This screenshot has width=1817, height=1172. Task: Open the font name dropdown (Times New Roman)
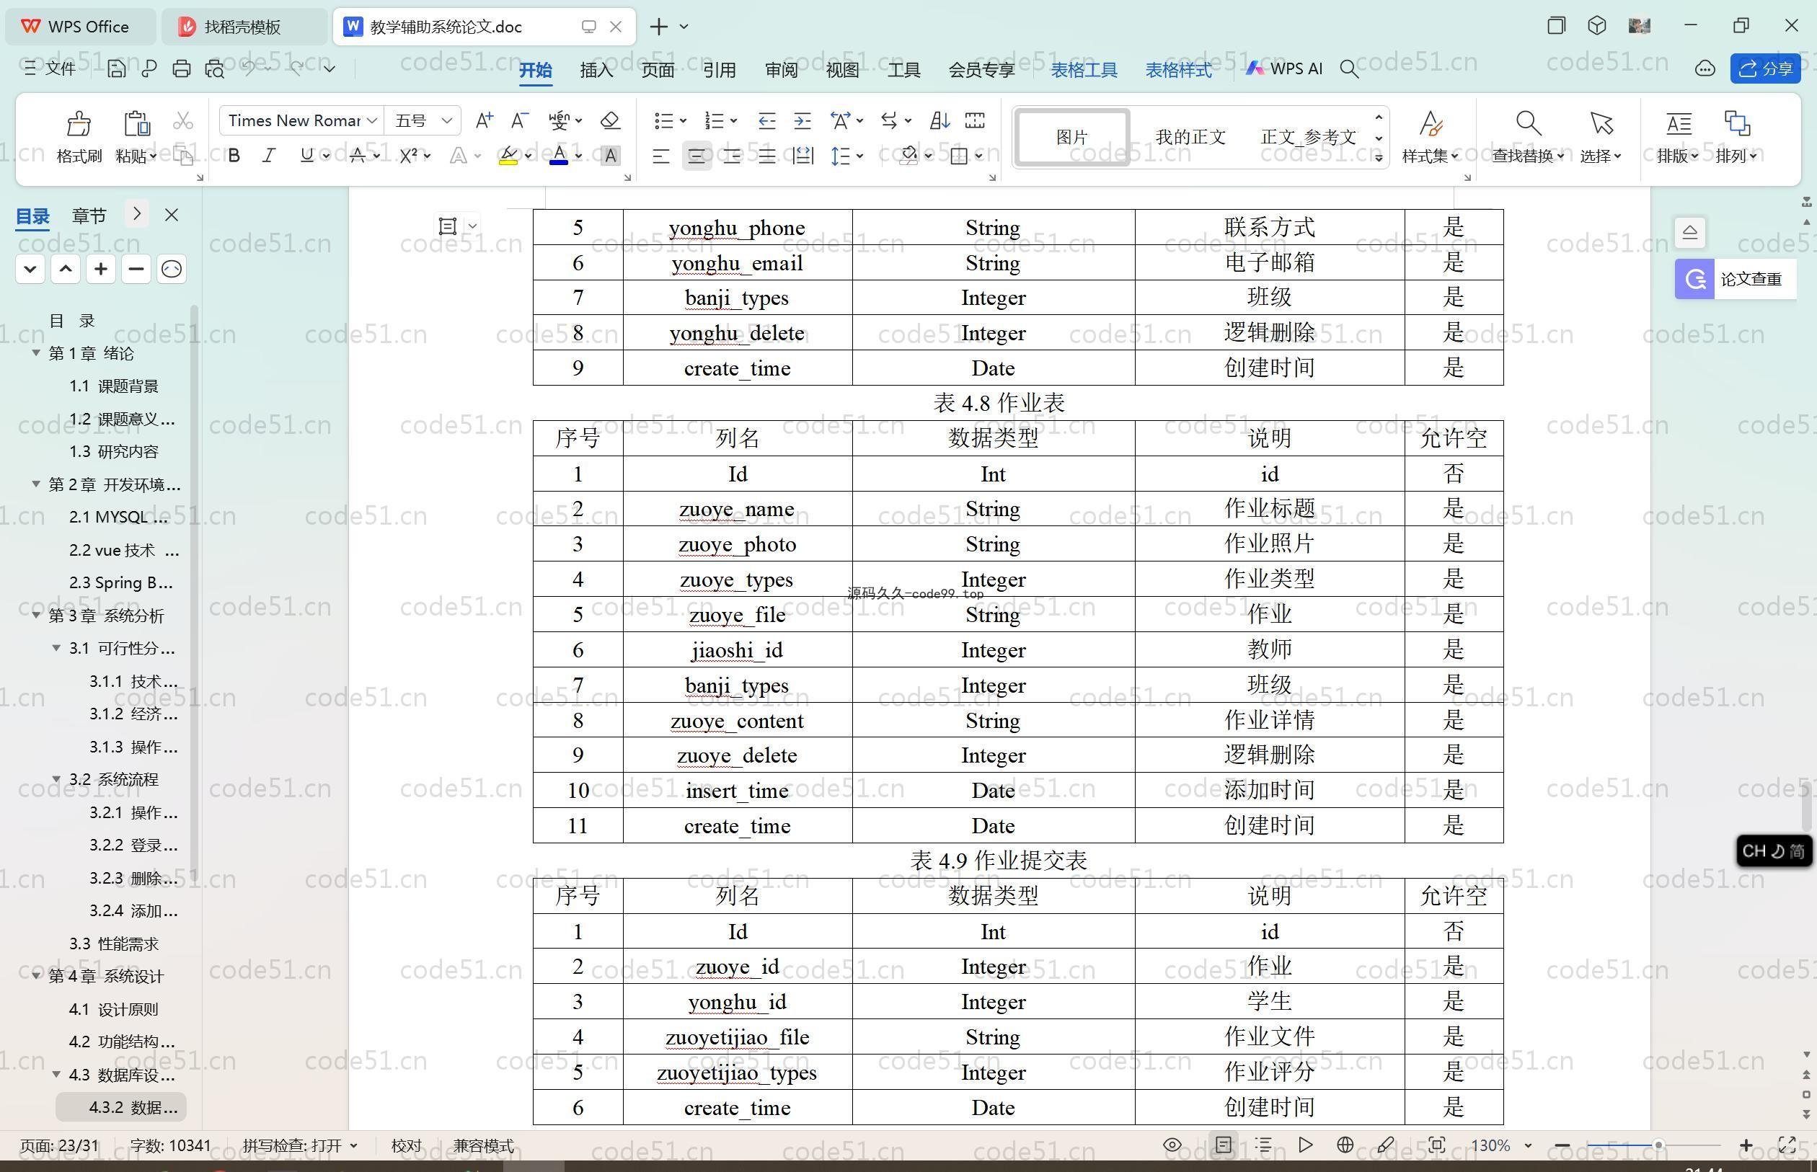[x=372, y=121]
